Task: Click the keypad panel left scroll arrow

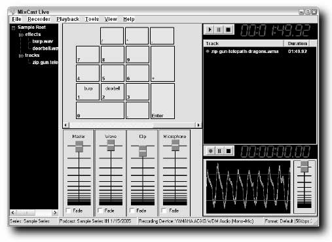Action: pyautogui.click(x=65, y=125)
